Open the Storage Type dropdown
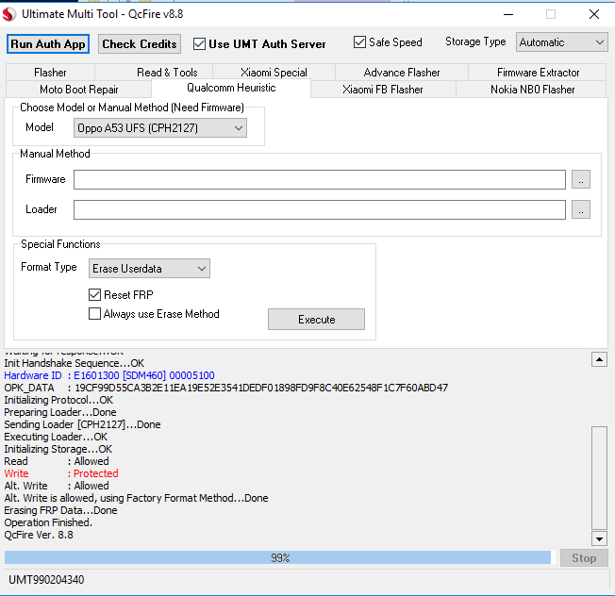 [561, 42]
